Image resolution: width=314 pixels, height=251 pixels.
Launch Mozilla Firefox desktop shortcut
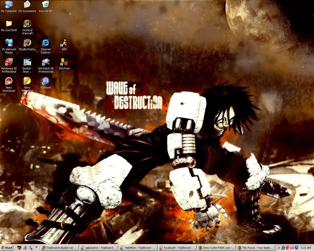[27, 45]
